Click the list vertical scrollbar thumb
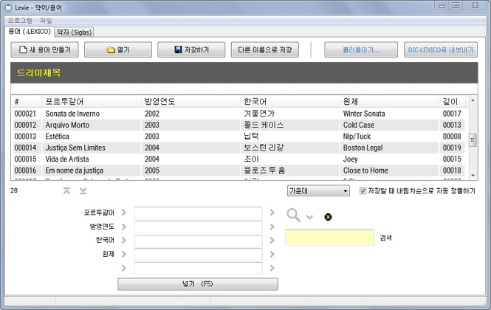Viewport: 491px width, 310px height. coord(473,139)
